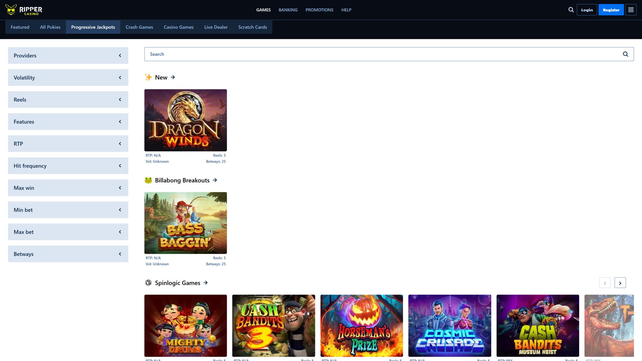Expand the Max bet filter
642x361 pixels.
[x=68, y=232]
